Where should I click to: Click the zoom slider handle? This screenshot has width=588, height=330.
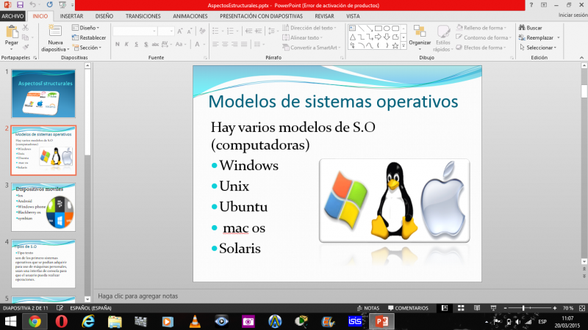click(523, 308)
